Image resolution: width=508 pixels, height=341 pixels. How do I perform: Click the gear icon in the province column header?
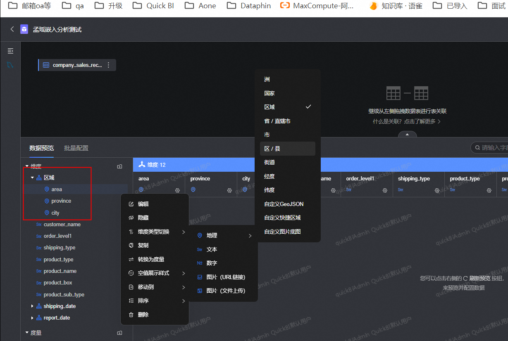pyautogui.click(x=229, y=190)
